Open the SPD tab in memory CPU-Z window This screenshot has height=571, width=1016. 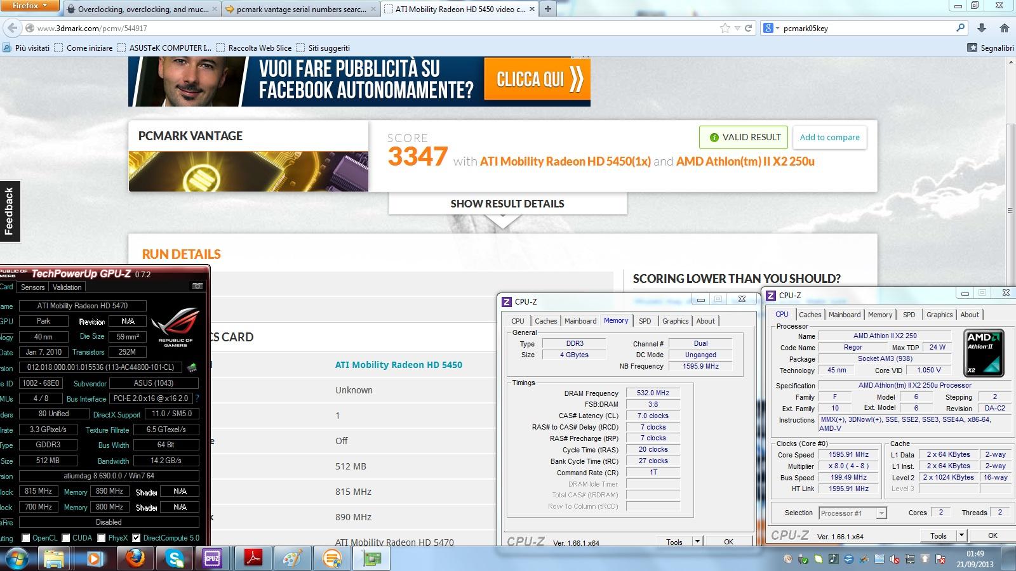[645, 321]
